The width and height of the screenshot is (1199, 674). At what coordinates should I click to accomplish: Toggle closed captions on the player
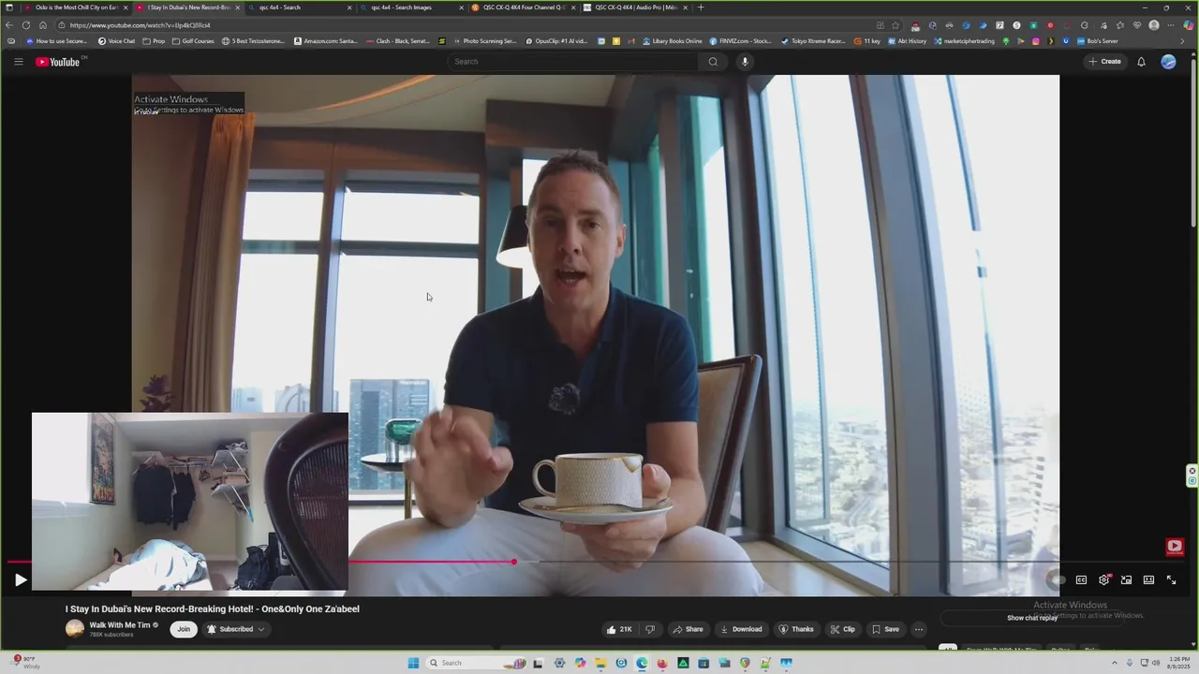click(1081, 580)
